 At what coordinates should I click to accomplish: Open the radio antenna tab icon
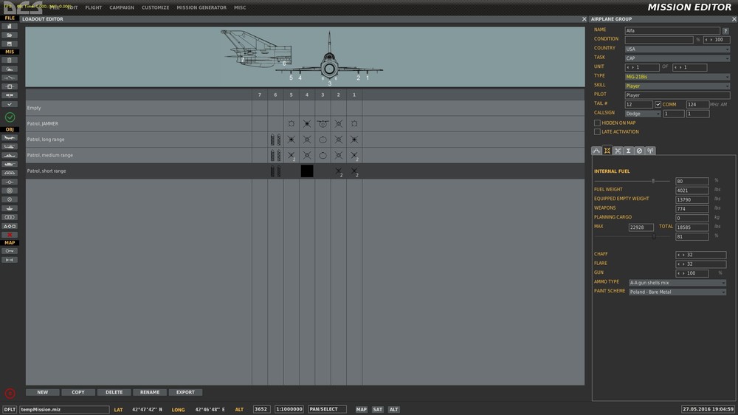[x=650, y=151]
